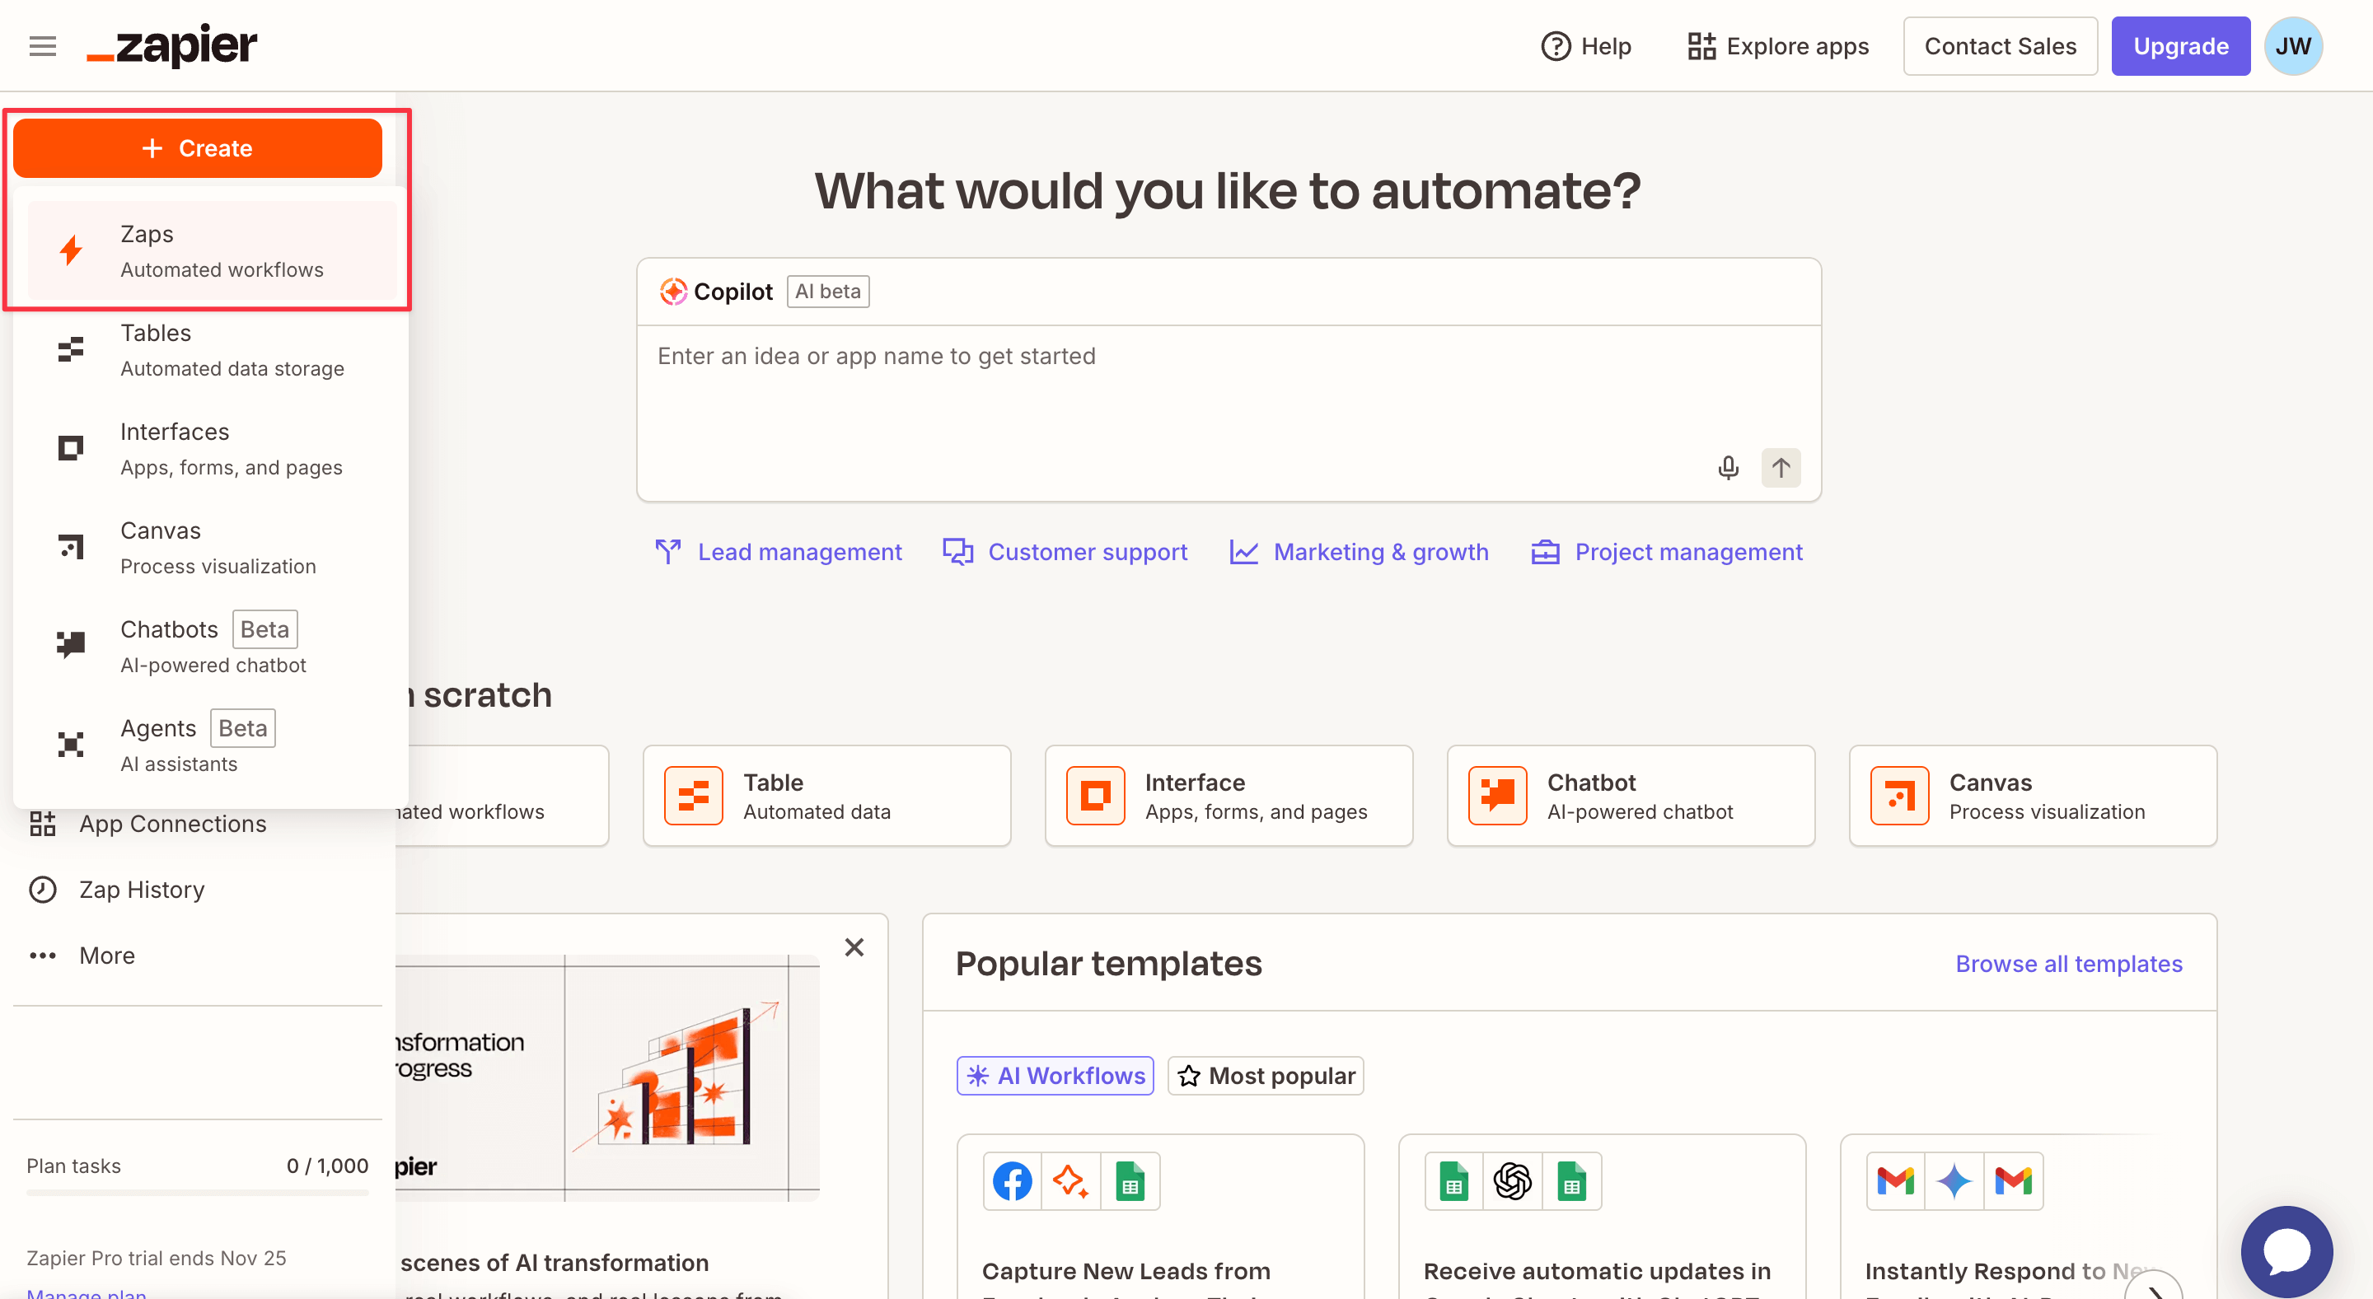Select Tables in the Create menu
2373x1299 pixels.
coord(212,350)
